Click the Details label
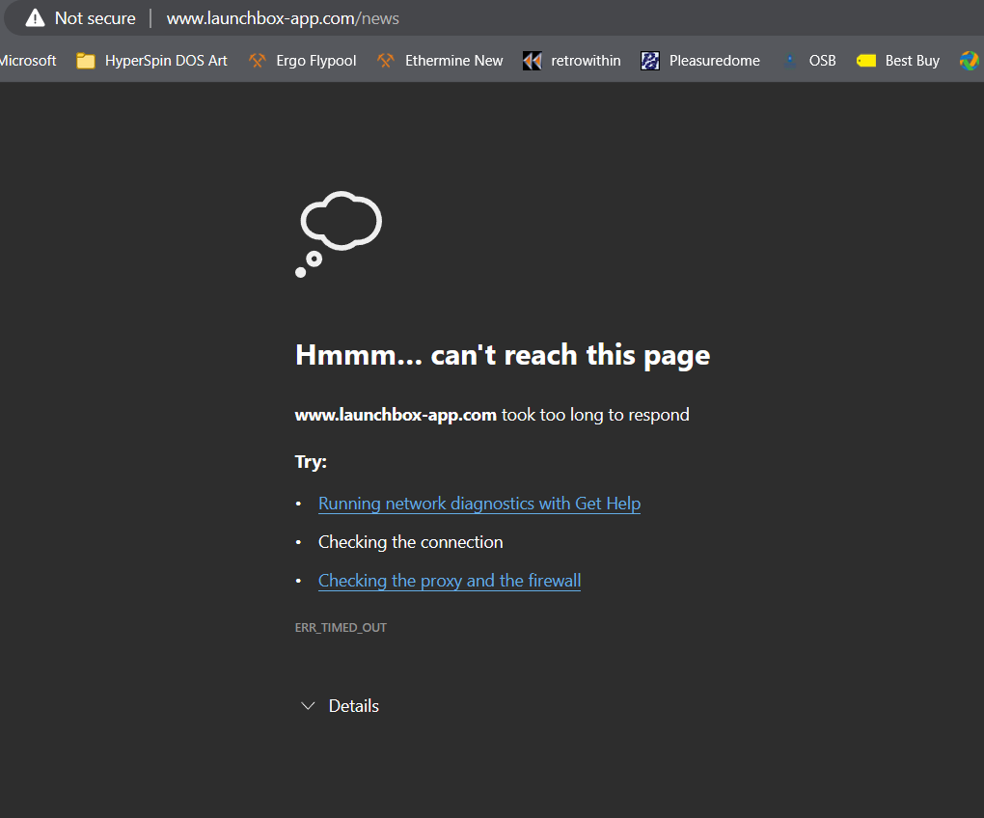The width and height of the screenshot is (984, 818). click(354, 706)
